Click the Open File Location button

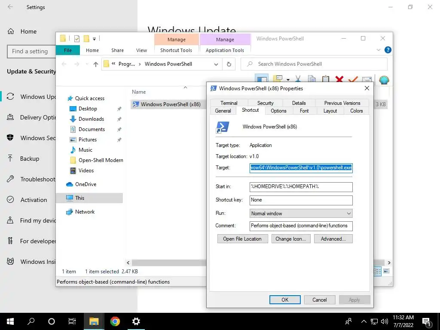(x=242, y=239)
